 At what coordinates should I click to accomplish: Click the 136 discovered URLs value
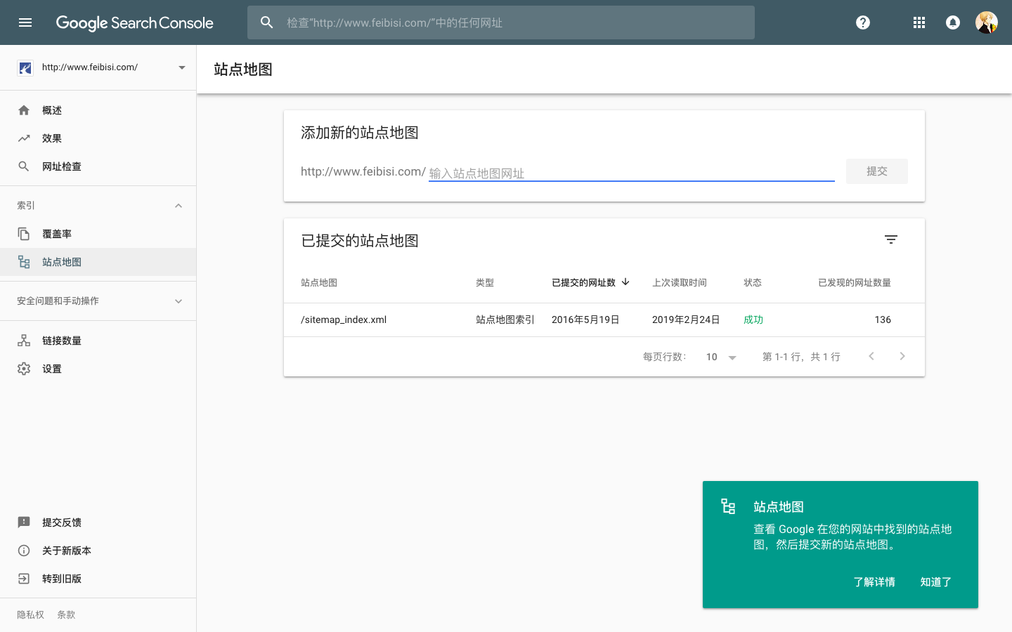(x=883, y=320)
